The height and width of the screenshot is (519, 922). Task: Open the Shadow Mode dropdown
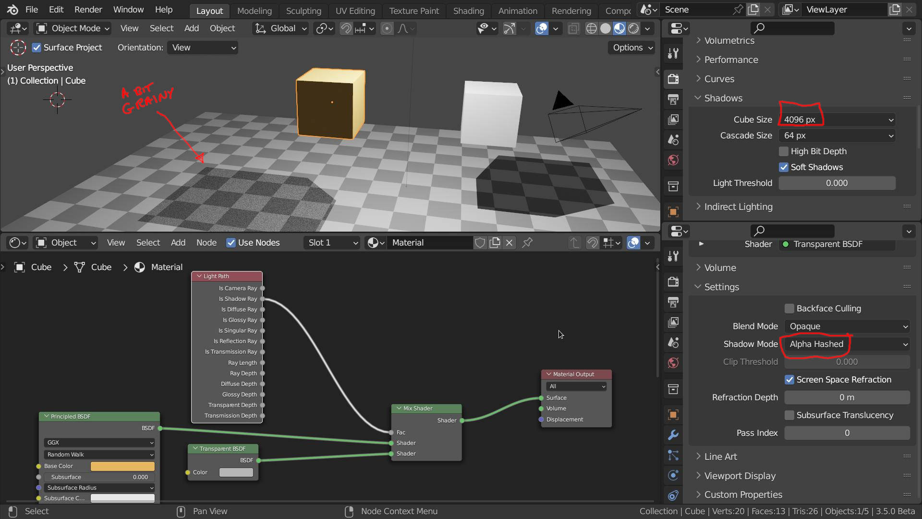tap(847, 344)
